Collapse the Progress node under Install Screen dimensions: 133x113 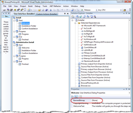(14, 32)
